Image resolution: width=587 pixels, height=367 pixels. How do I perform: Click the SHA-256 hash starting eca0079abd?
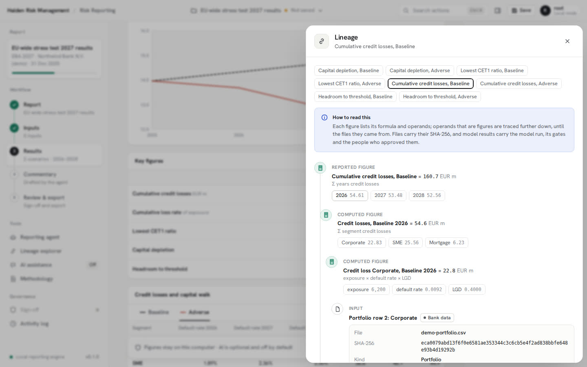coord(494,346)
